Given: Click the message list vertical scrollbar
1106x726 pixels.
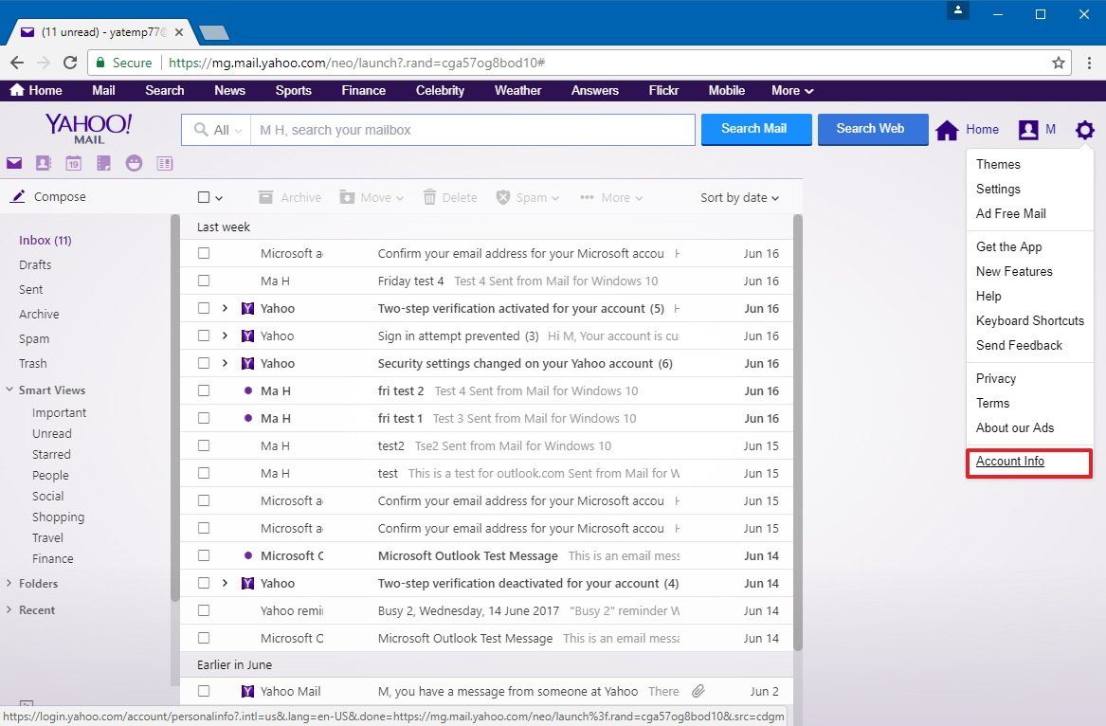Looking at the screenshot, I should [x=798, y=432].
